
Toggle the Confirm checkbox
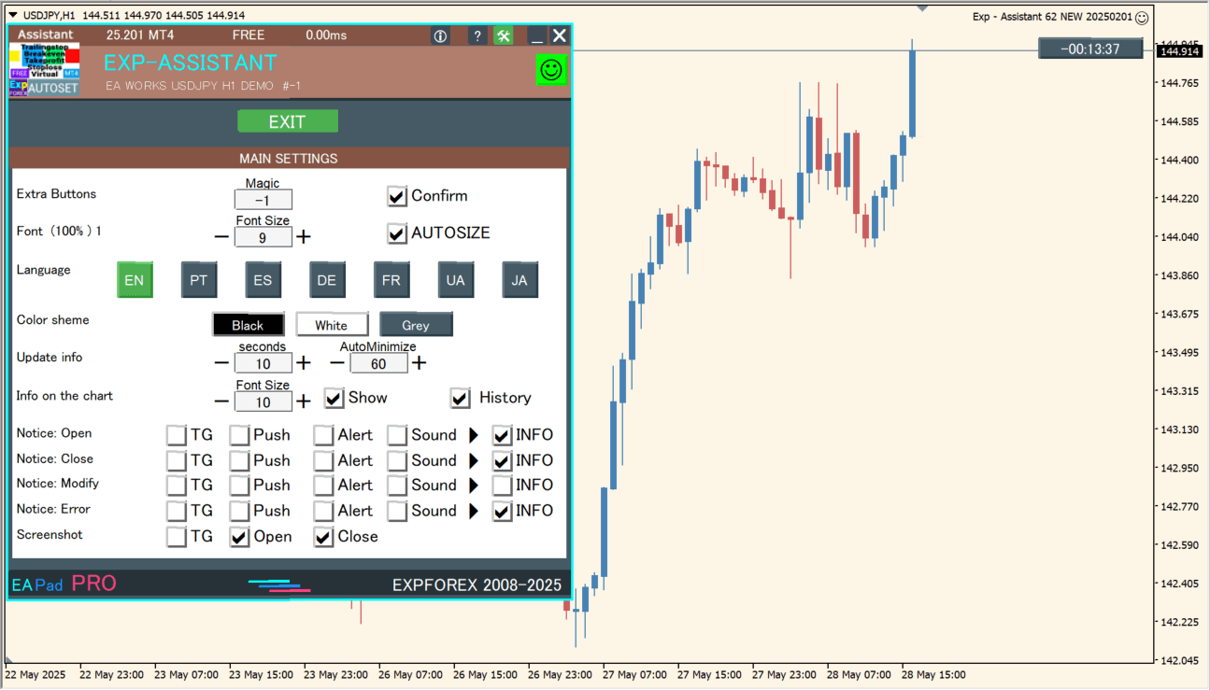pyautogui.click(x=397, y=196)
